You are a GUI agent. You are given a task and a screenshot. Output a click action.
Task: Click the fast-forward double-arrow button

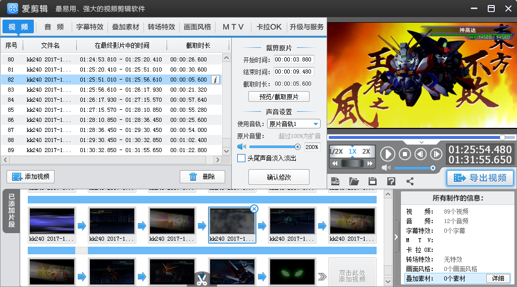point(370,164)
